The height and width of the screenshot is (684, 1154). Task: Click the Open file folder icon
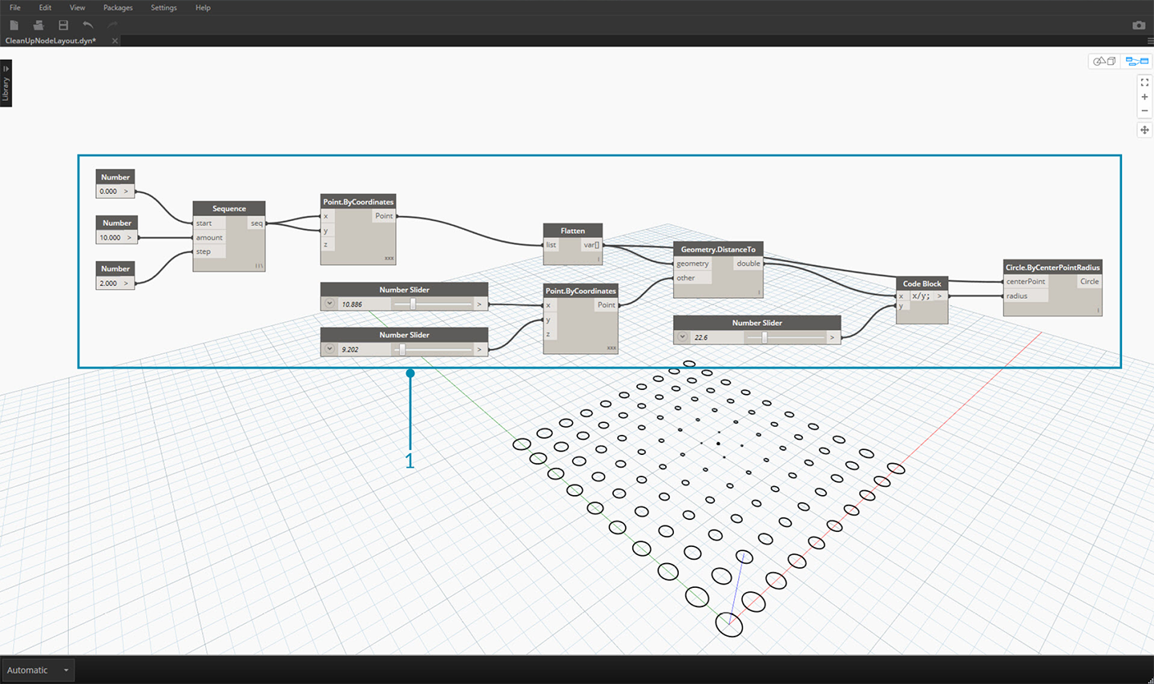(x=38, y=25)
